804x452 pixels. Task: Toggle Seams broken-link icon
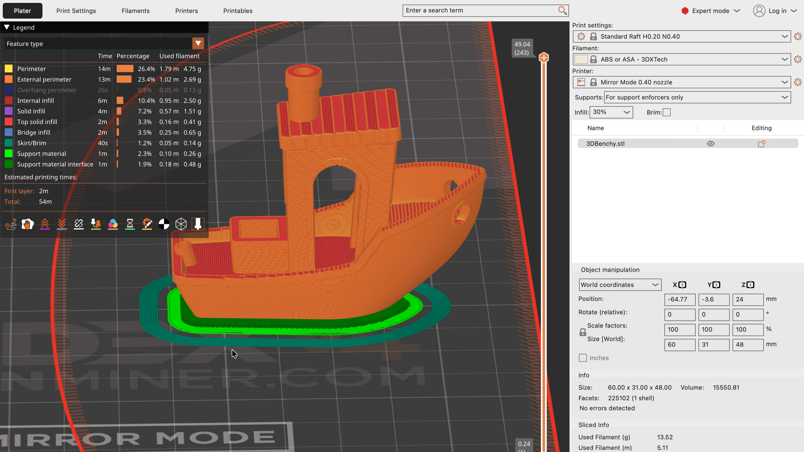click(79, 224)
